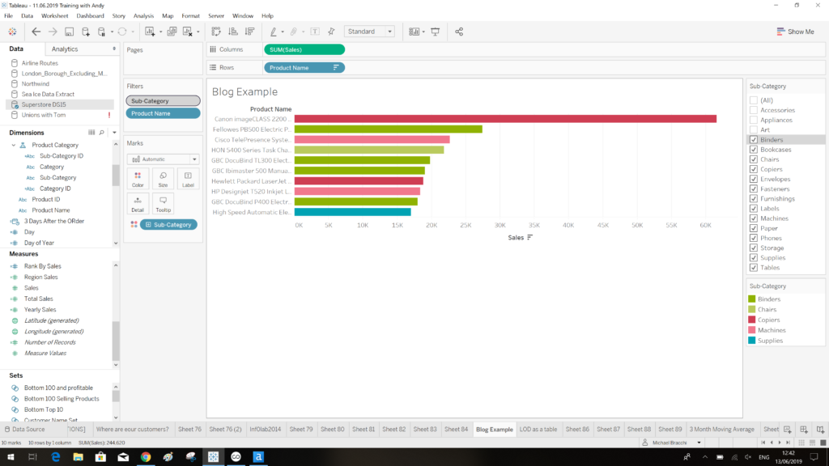Open the Color marks card
This screenshot has width=829, height=466.
pos(138,179)
